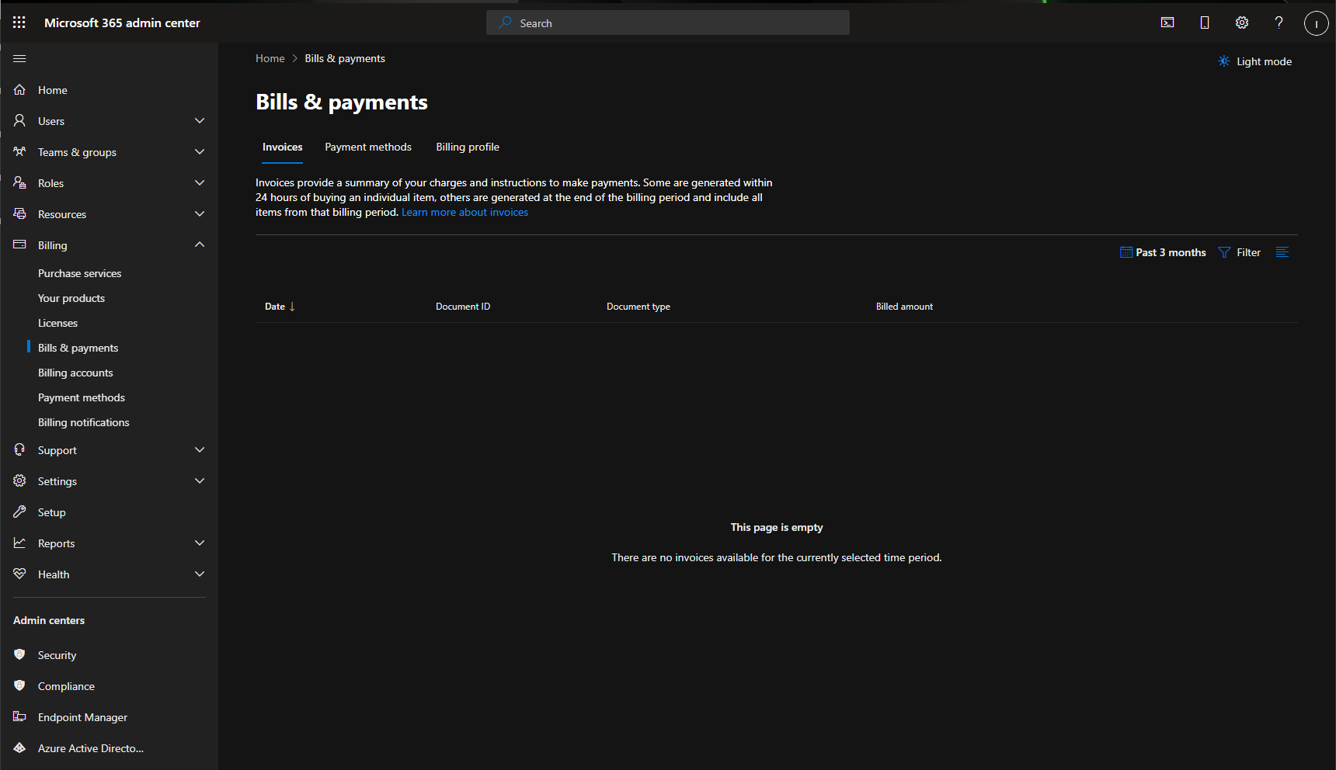Image resolution: width=1336 pixels, height=770 pixels.
Task: Open the account profile avatar
Action: [x=1316, y=23]
